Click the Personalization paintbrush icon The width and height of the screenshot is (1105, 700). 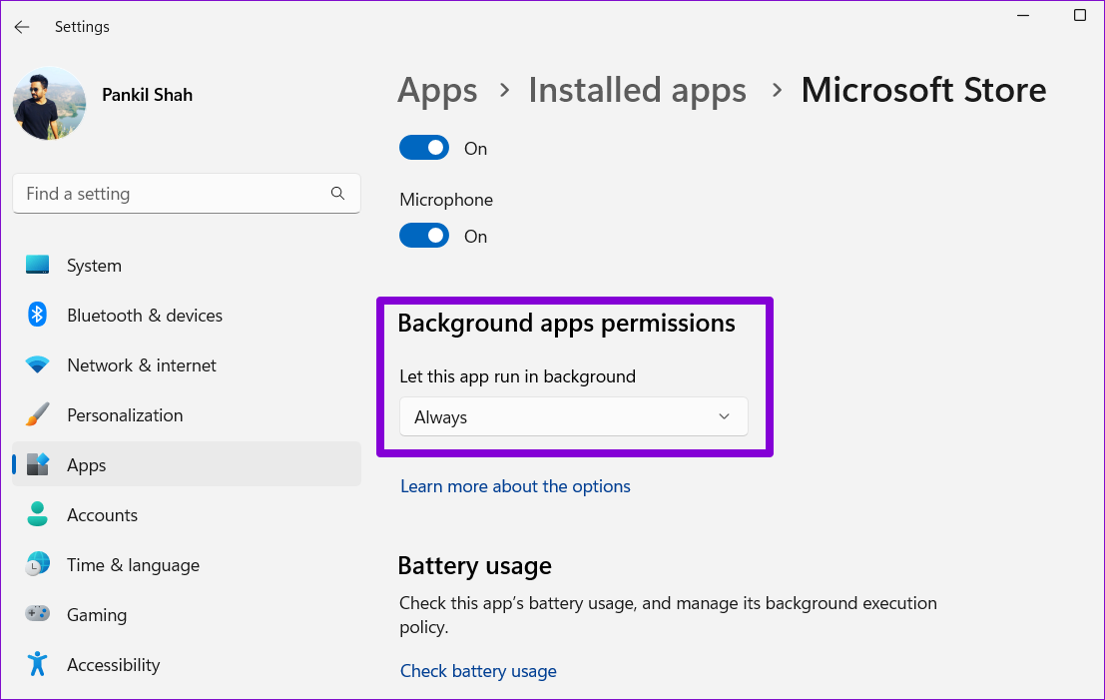point(37,414)
